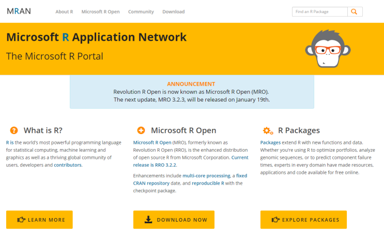Follow the multi-core processing link
384x248 pixels.
[206, 176]
